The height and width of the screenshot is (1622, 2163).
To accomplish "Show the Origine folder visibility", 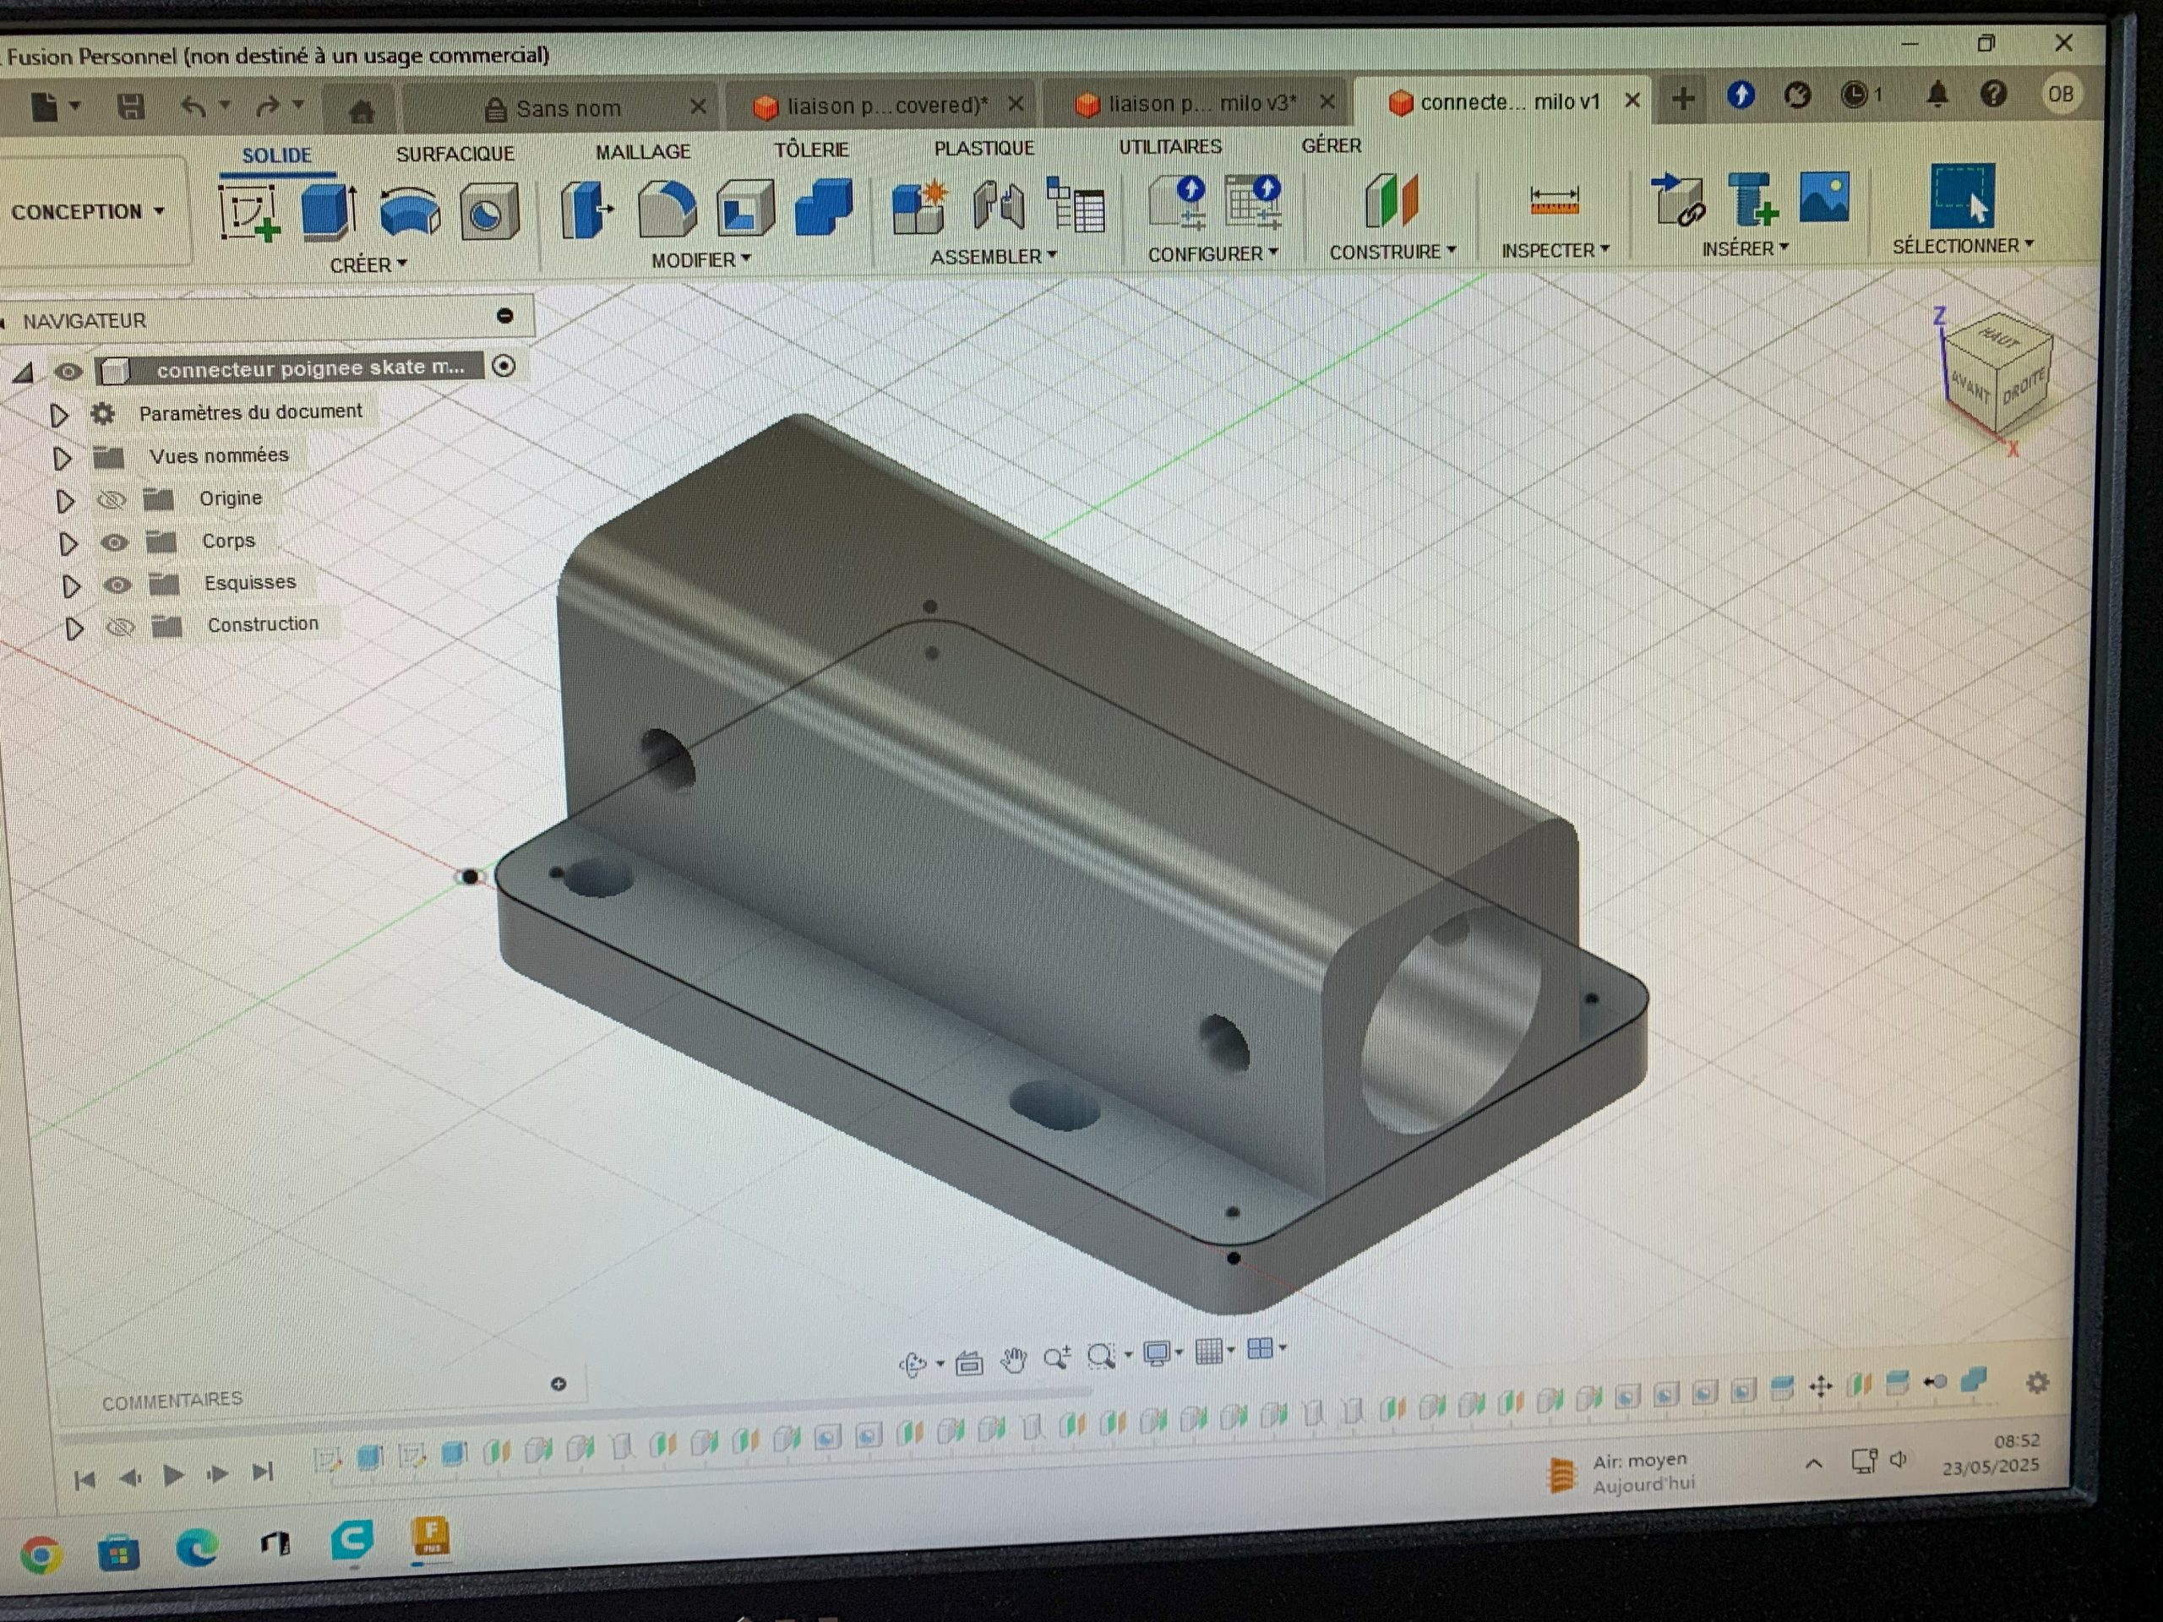I will (x=112, y=501).
